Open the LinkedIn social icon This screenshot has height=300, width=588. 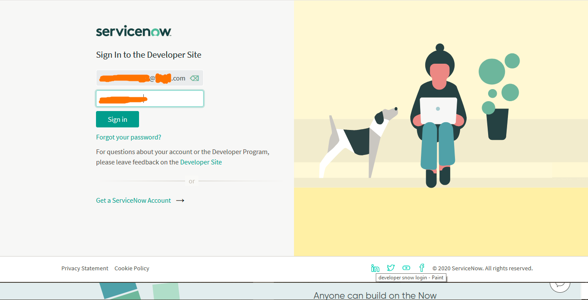point(375,268)
